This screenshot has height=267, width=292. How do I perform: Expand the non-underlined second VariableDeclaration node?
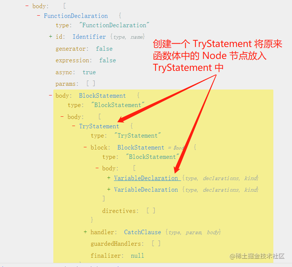[x=109, y=189]
